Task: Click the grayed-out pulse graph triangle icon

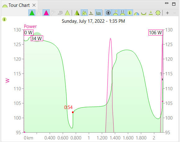Action: tap(39, 13)
